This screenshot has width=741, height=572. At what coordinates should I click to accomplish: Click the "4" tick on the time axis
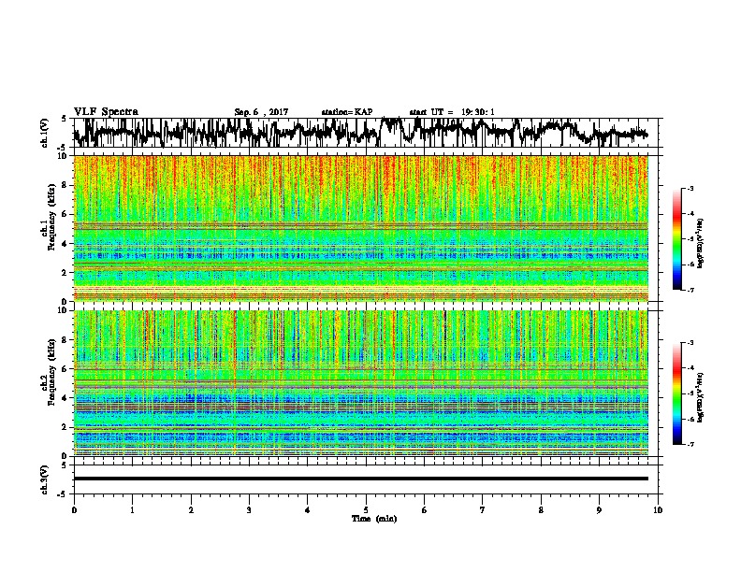[x=308, y=510]
